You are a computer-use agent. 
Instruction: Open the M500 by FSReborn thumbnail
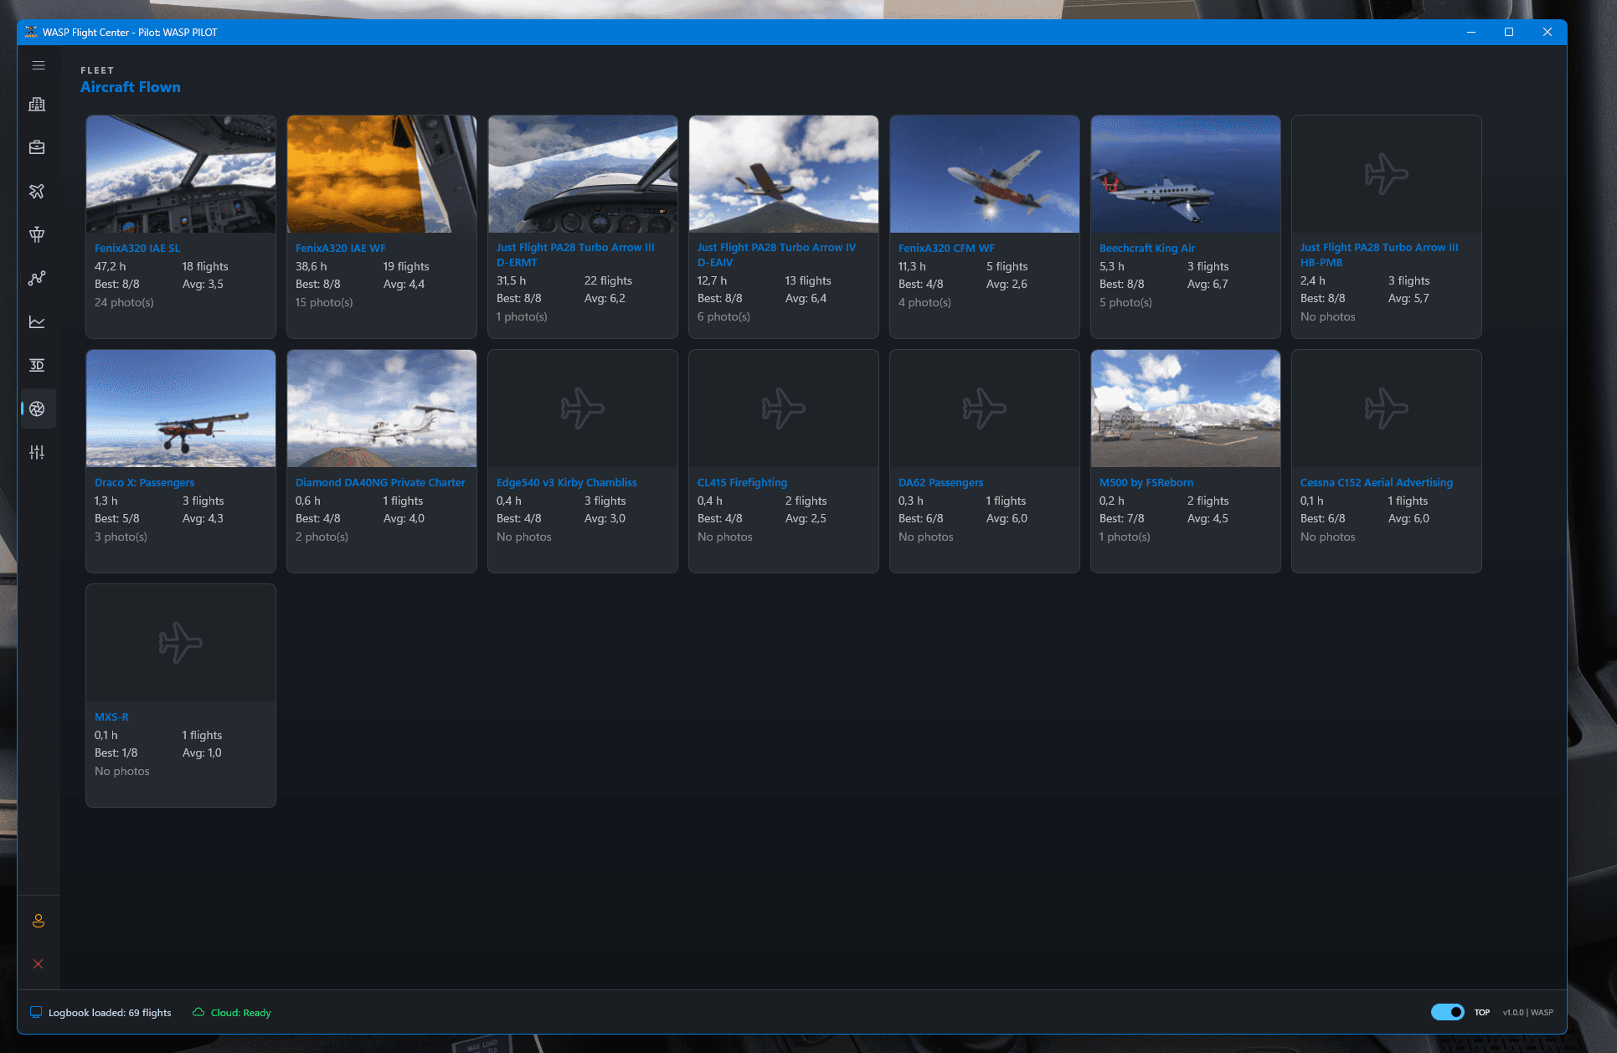pos(1186,408)
